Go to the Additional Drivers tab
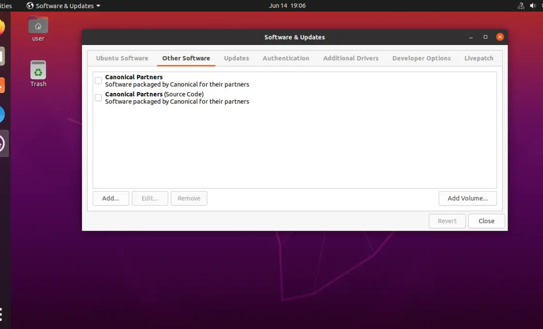The image size is (543, 329). pos(351,58)
